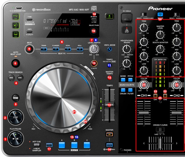Click the Hot Cue MODE button
Screen dimensions: 185x157
coord(37,145)
